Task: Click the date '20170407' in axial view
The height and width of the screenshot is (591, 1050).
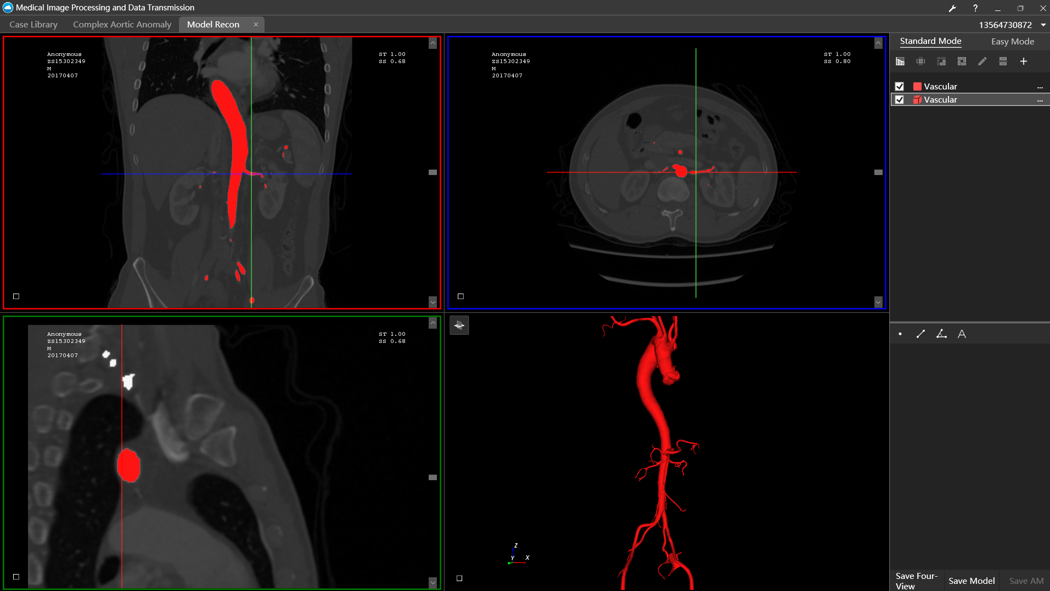Action: pos(507,76)
